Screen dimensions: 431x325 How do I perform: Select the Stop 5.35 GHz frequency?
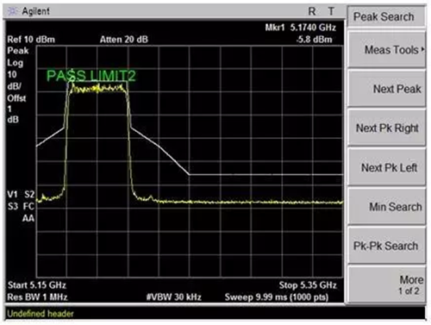pos(308,285)
